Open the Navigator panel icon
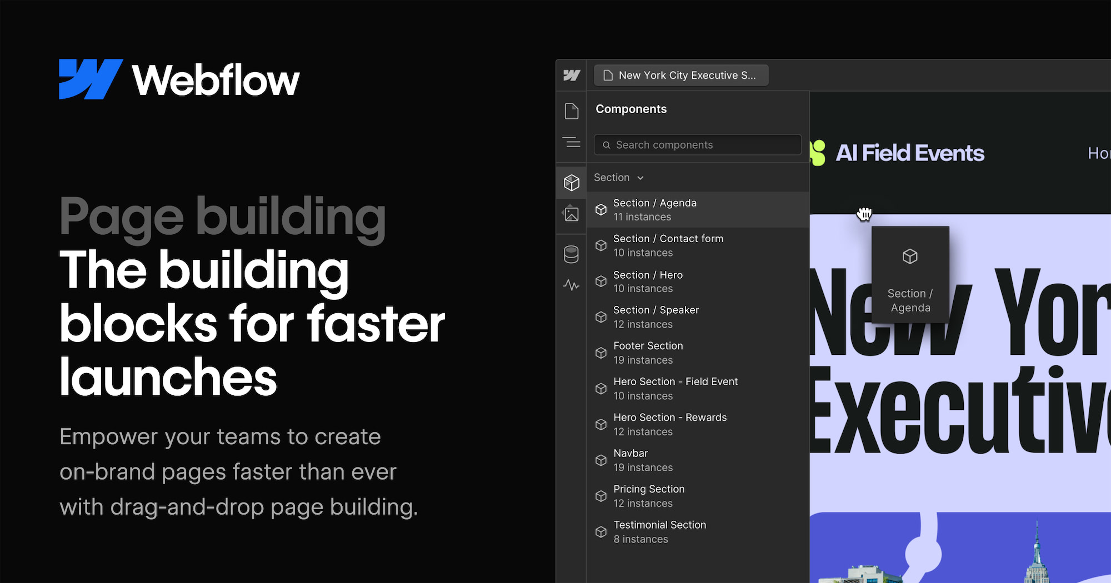The width and height of the screenshot is (1111, 583). pos(572,143)
